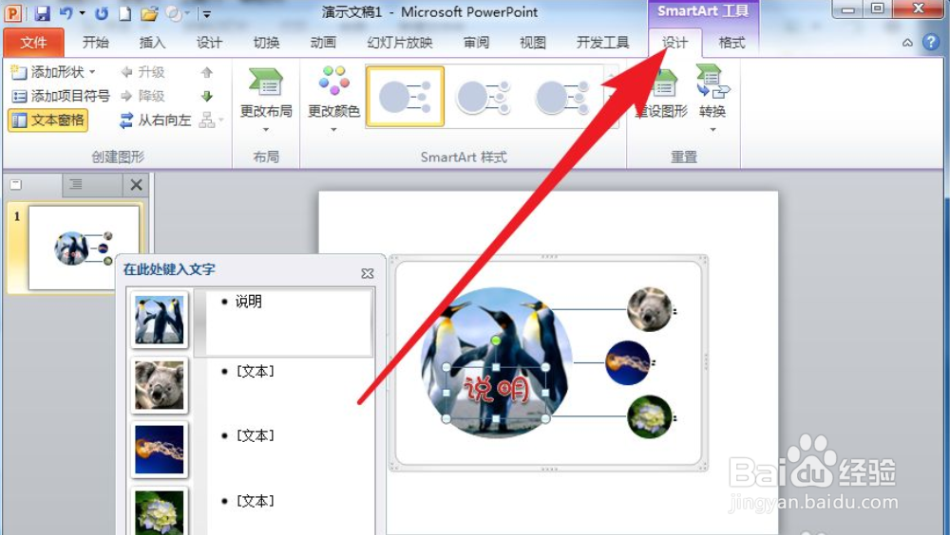Click the [文本] placeholder beside flower
The width and height of the screenshot is (950, 535).
pos(255,501)
